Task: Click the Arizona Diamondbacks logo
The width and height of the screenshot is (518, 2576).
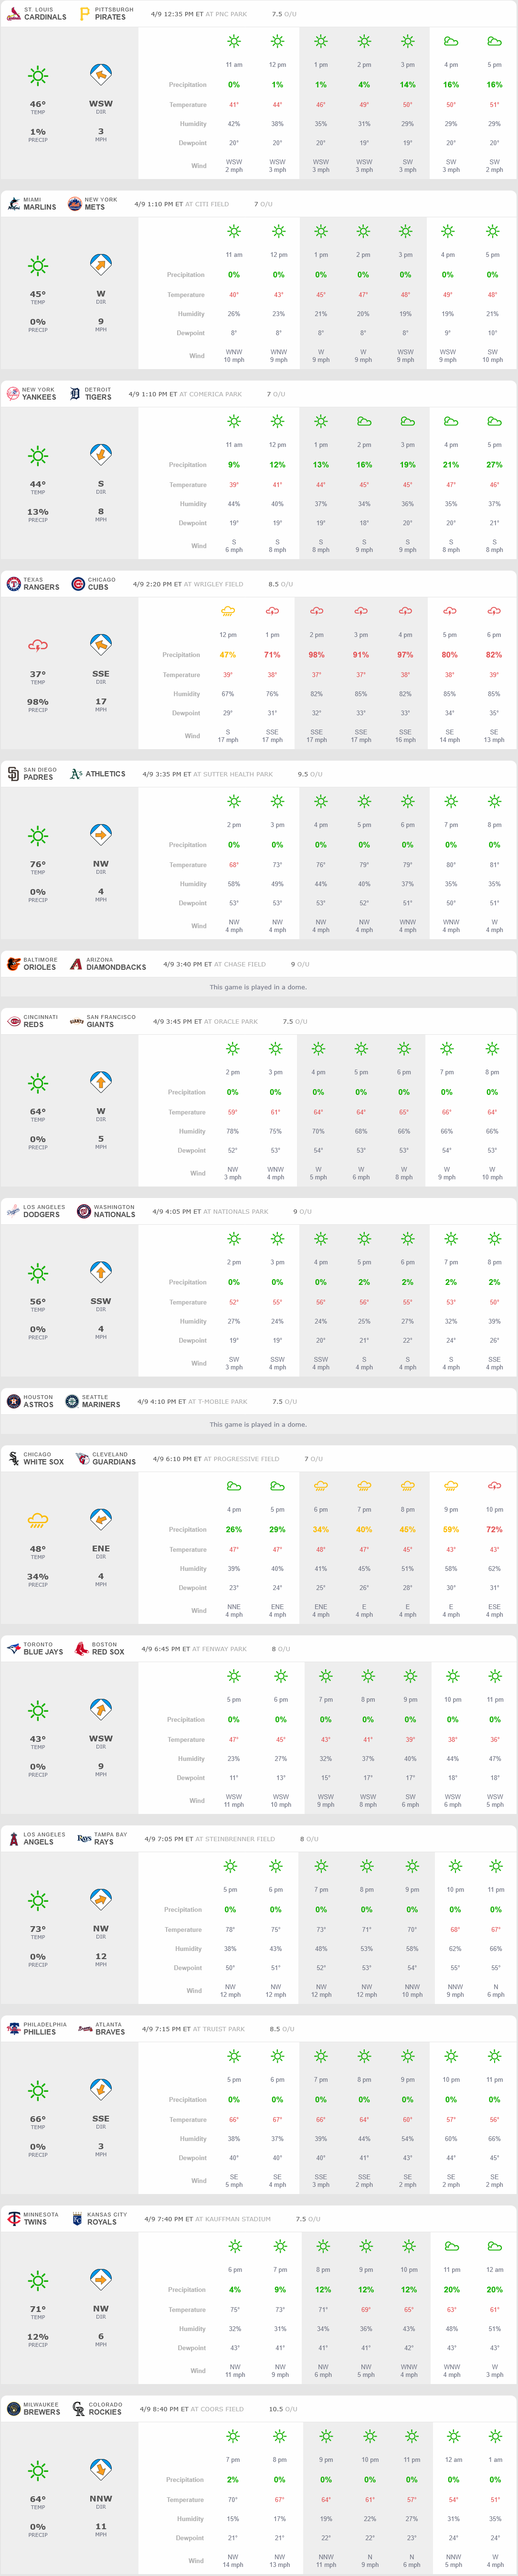Action: click(76, 964)
